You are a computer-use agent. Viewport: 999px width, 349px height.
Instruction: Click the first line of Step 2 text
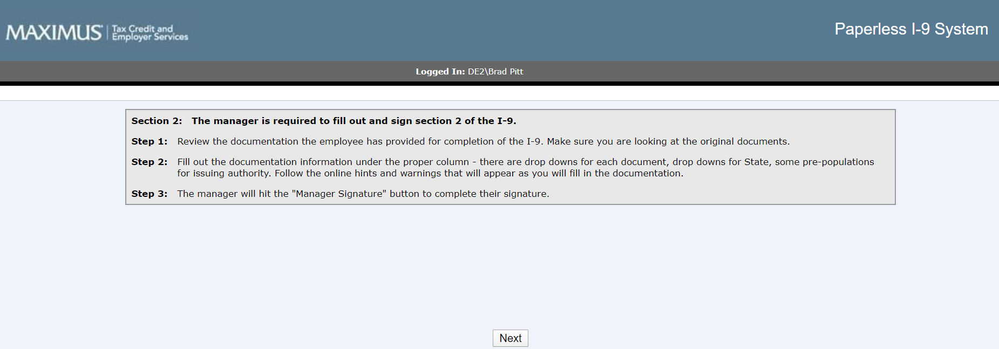(x=525, y=162)
